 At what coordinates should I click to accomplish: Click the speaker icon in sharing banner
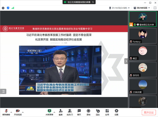tap(65, 2)
